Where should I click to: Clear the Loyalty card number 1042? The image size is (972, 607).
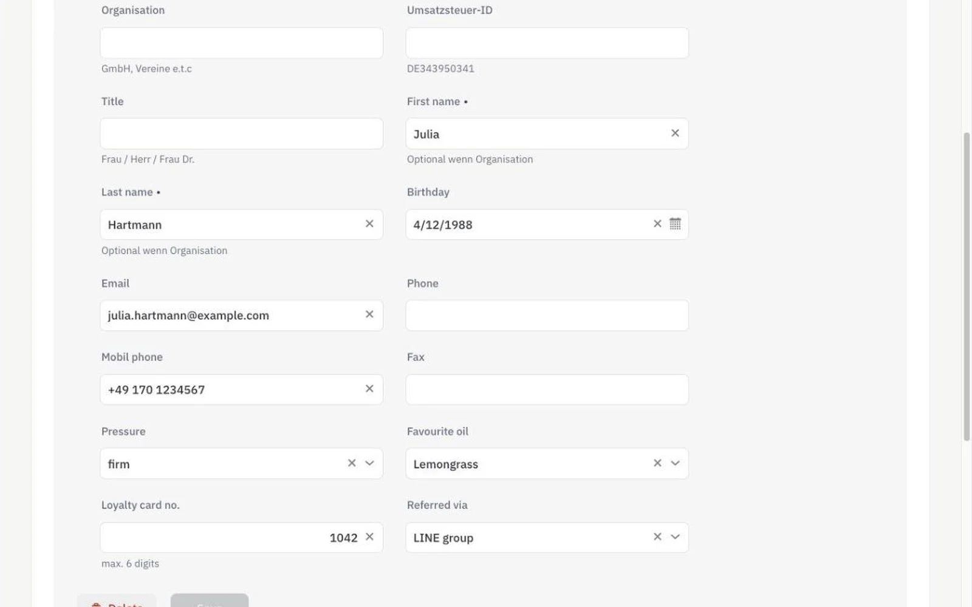(369, 537)
